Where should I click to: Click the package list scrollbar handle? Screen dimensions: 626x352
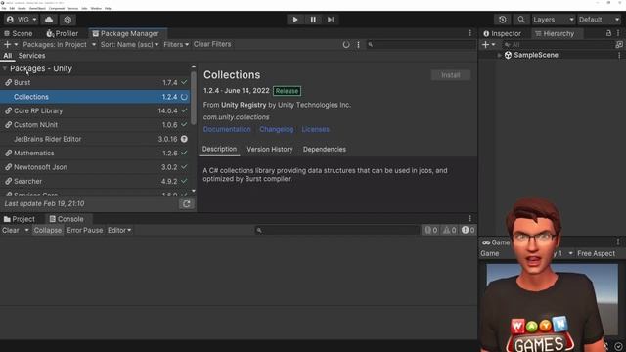coord(194,97)
